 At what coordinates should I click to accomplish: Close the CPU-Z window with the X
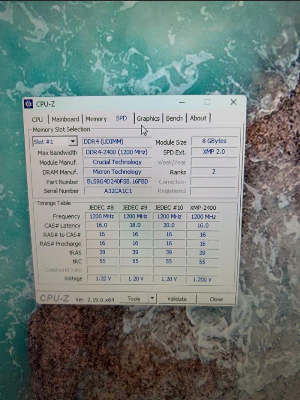click(x=233, y=102)
